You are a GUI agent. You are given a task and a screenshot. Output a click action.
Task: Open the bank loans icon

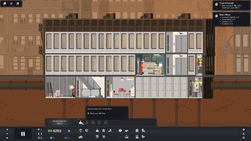[69, 131]
